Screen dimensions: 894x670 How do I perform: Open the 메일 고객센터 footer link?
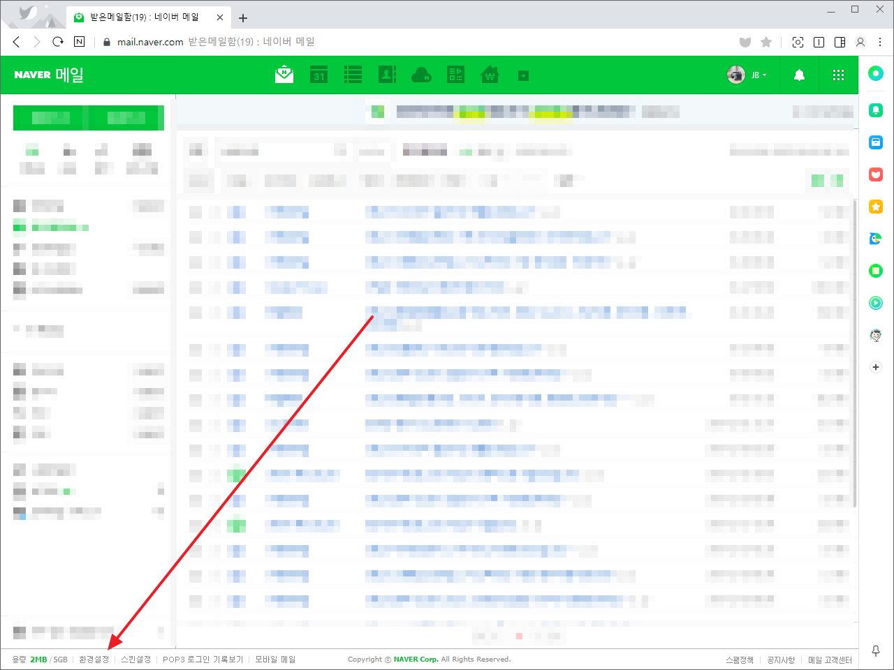(830, 660)
